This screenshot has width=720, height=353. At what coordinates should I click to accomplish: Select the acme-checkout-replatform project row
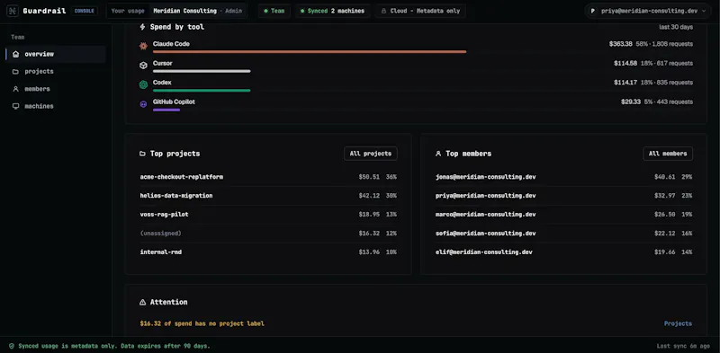[268, 177]
